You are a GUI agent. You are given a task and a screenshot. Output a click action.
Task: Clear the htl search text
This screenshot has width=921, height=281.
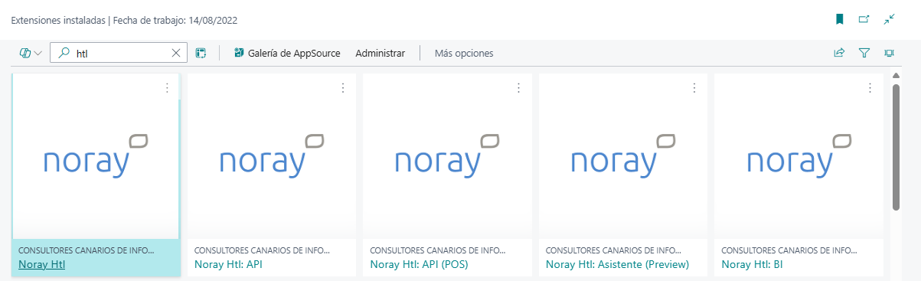coord(176,53)
